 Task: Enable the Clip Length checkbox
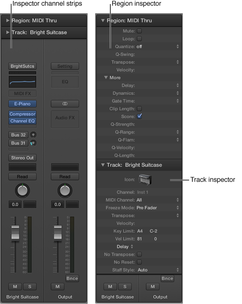[x=139, y=109]
